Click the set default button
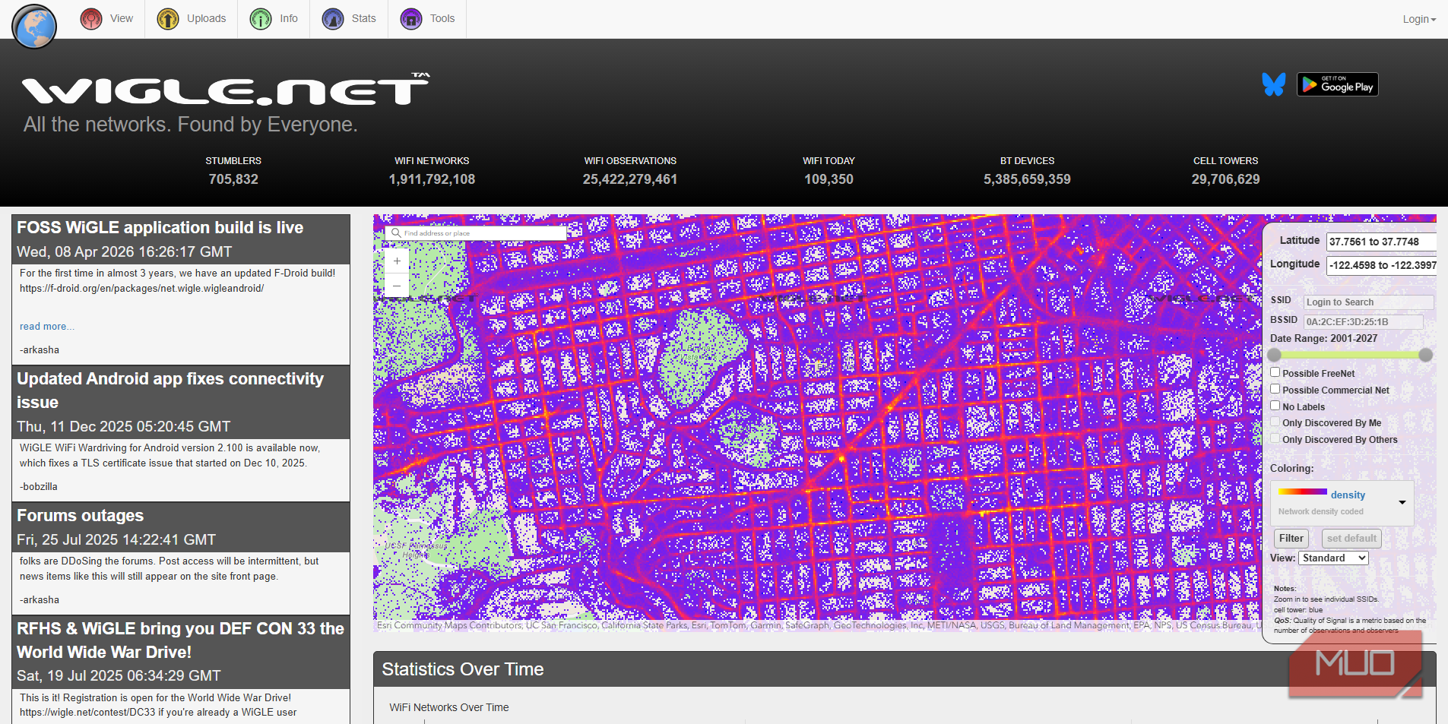 coord(1351,538)
